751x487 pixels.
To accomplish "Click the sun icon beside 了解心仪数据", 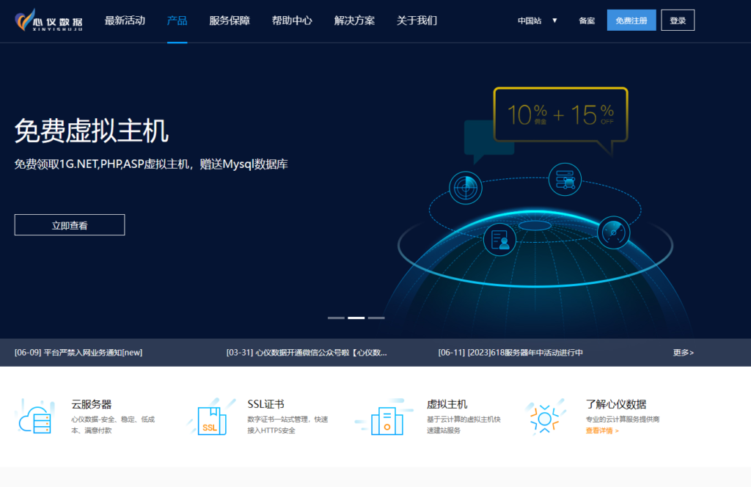I will tap(545, 417).
